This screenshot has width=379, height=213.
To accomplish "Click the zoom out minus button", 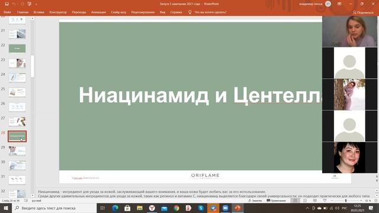I will 332,201.
